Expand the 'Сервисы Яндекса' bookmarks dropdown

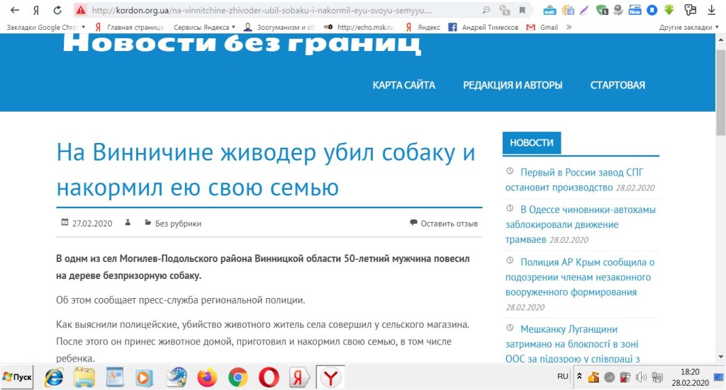[x=204, y=27]
